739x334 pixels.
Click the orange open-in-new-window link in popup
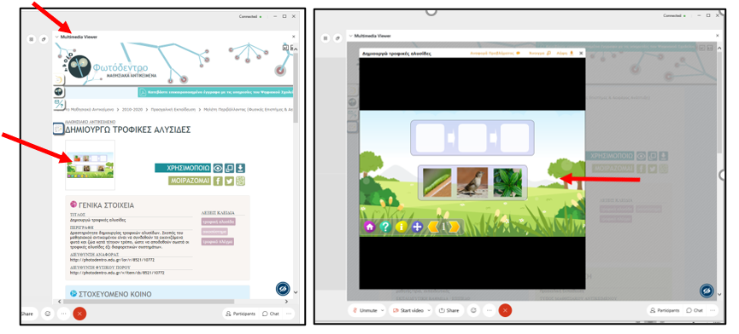540,53
